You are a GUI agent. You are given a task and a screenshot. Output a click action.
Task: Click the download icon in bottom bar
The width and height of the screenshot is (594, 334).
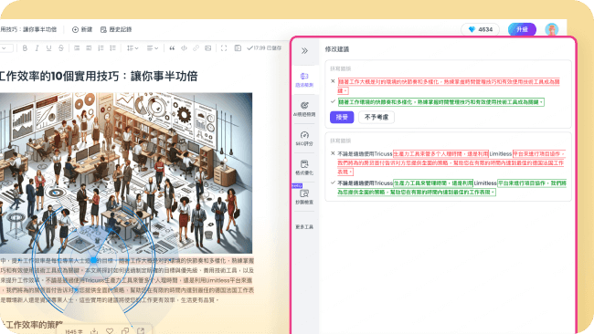pyautogui.click(x=94, y=331)
